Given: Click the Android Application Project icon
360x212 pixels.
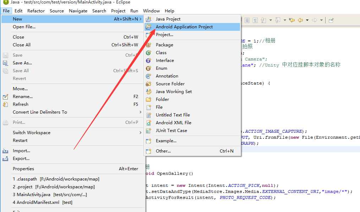Looking at the screenshot, I should [x=148, y=27].
